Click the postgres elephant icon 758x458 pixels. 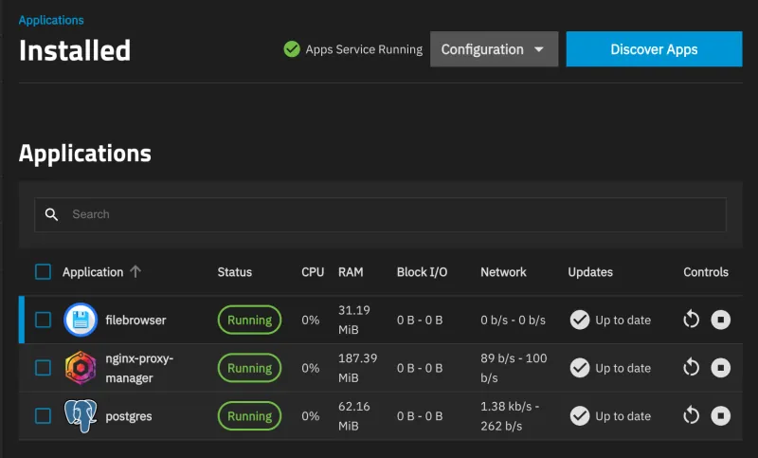(x=81, y=415)
